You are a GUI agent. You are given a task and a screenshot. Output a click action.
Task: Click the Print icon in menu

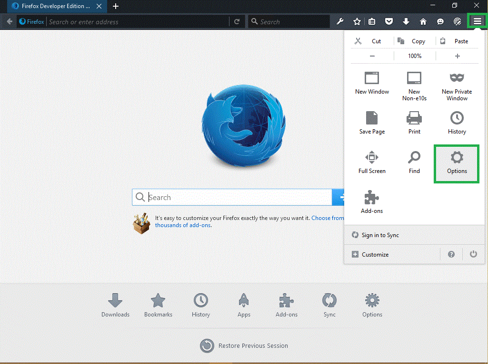pyautogui.click(x=414, y=123)
